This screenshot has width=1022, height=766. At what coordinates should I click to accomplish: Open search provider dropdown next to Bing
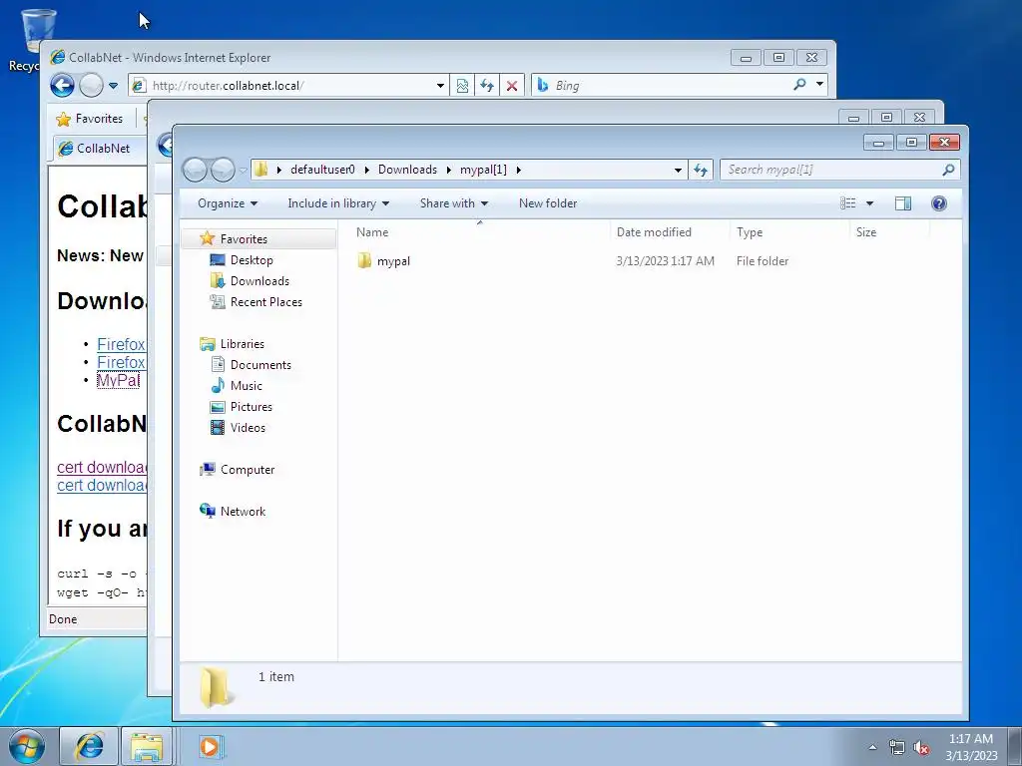pyautogui.click(x=820, y=85)
